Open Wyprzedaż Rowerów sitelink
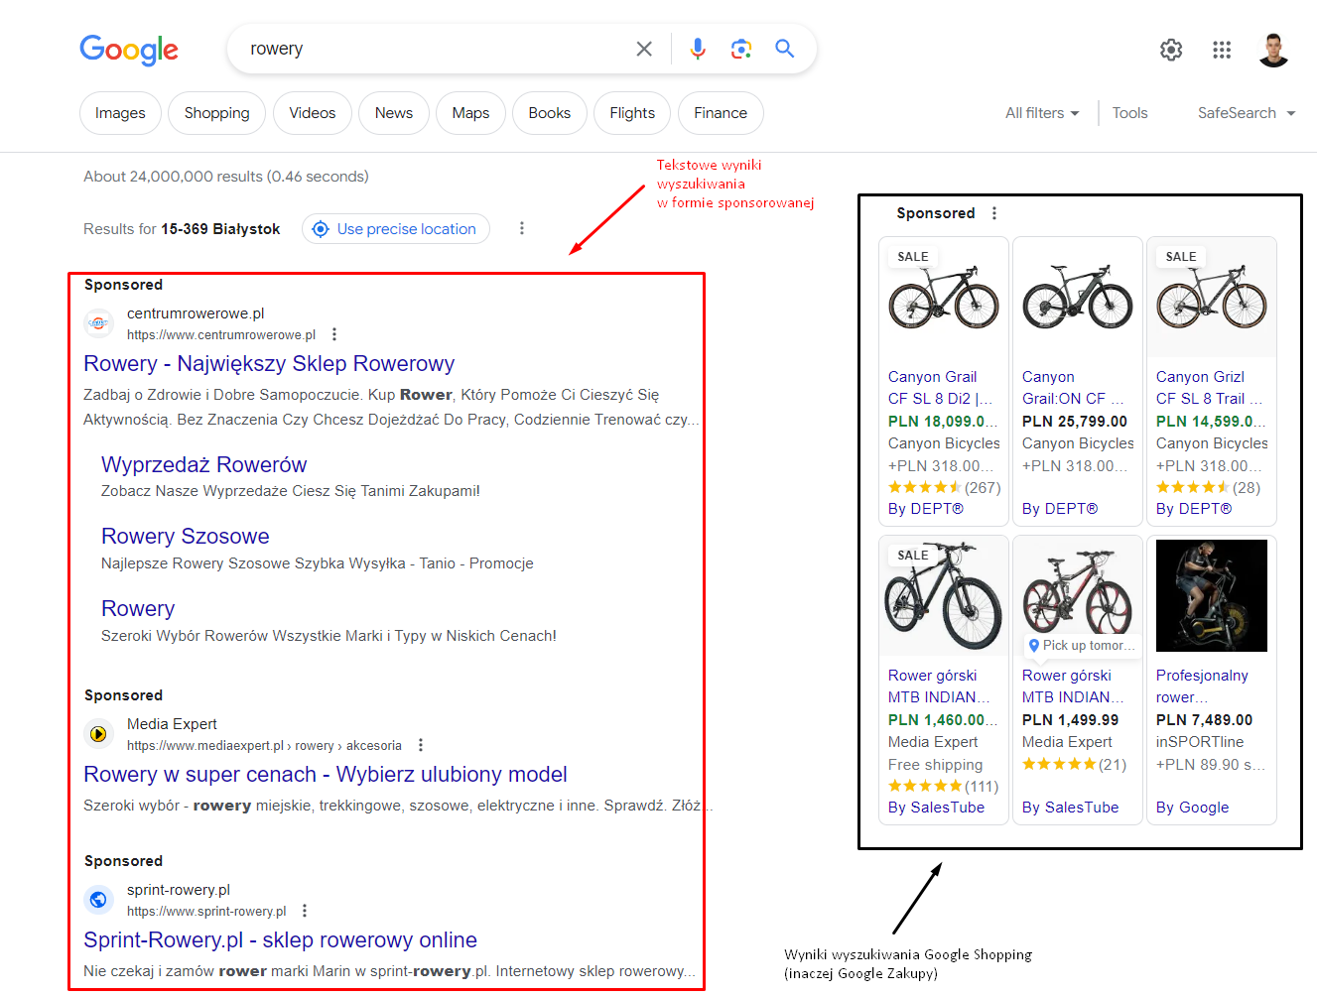This screenshot has height=997, width=1317. pyautogui.click(x=203, y=465)
